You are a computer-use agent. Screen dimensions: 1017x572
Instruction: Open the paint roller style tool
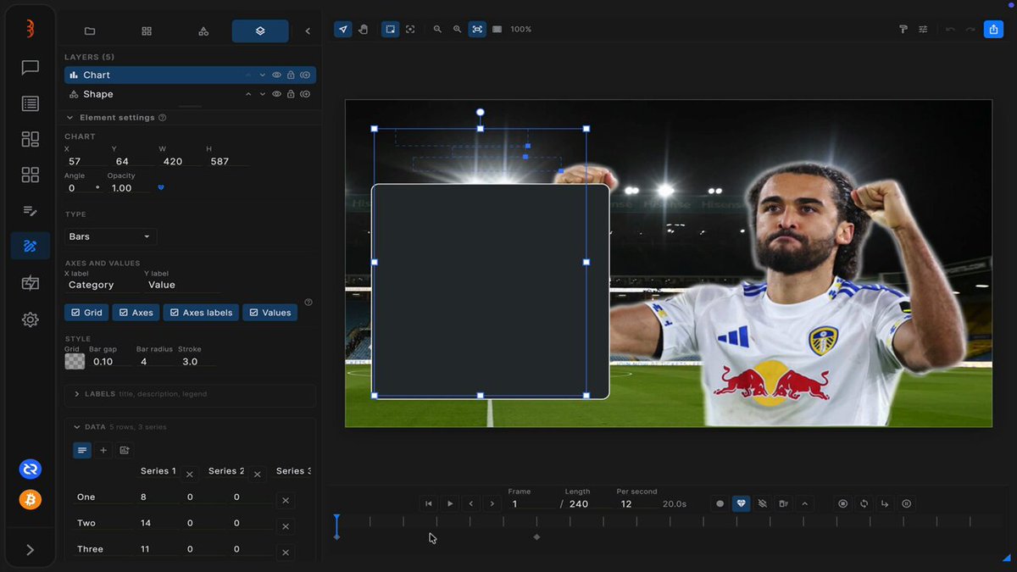pos(903,30)
